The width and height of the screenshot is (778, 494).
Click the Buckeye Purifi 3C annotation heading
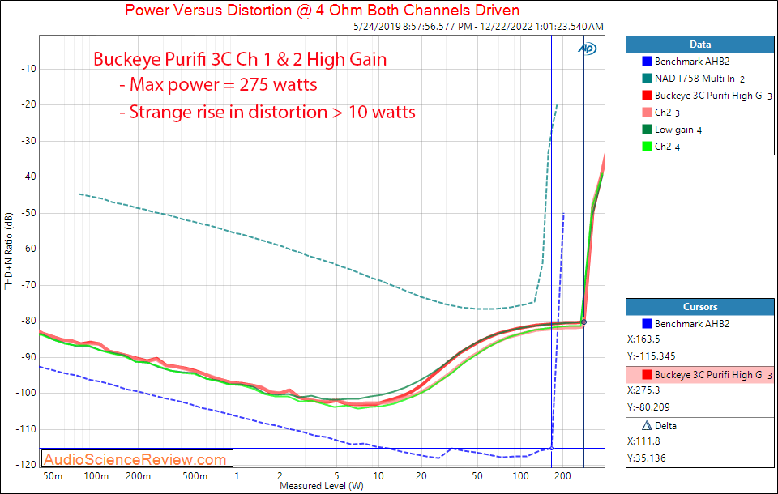[240, 59]
